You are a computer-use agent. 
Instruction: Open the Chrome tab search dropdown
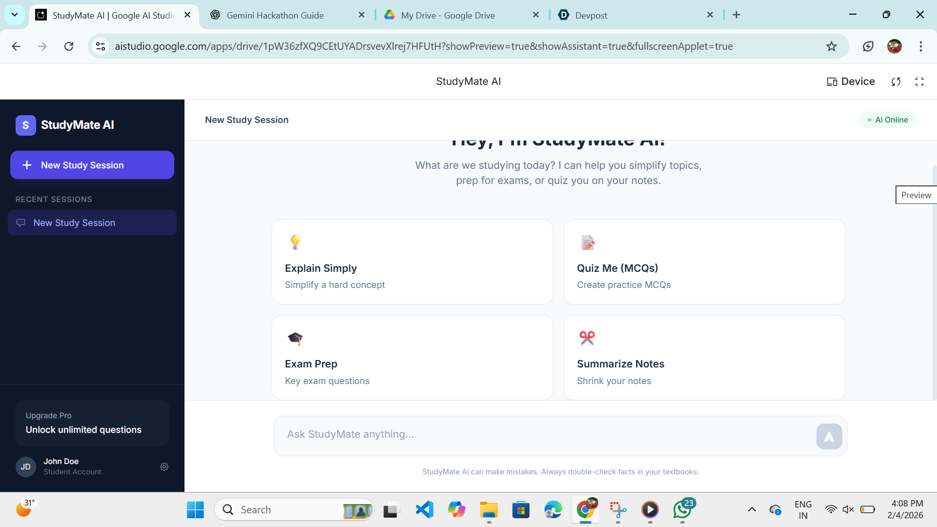[x=15, y=15]
